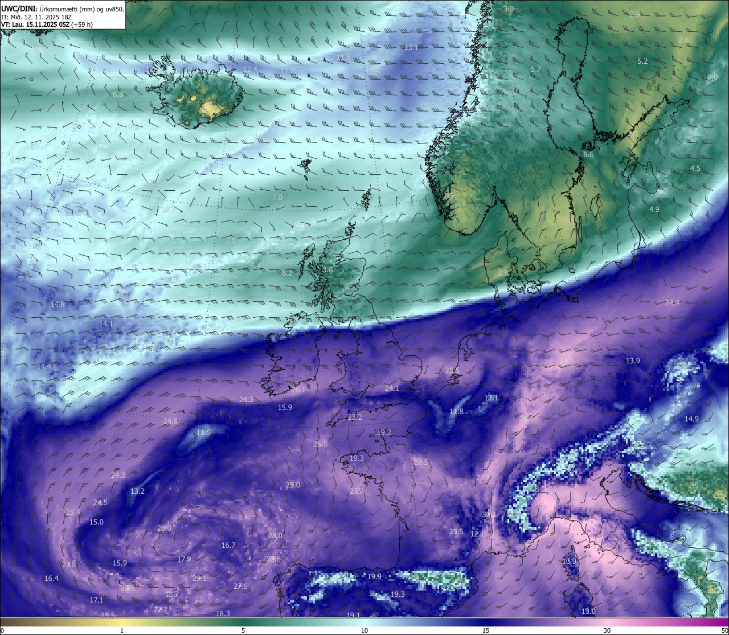Click the map value '5.2' over Finland
This screenshot has width=729, height=635.
pos(642,61)
